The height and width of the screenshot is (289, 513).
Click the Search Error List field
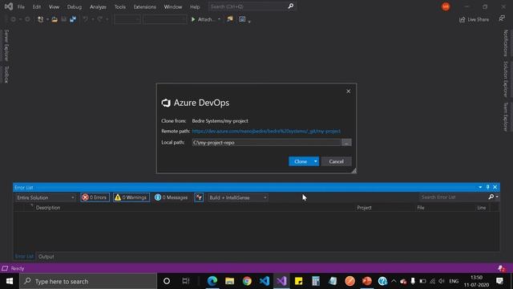pos(454,197)
